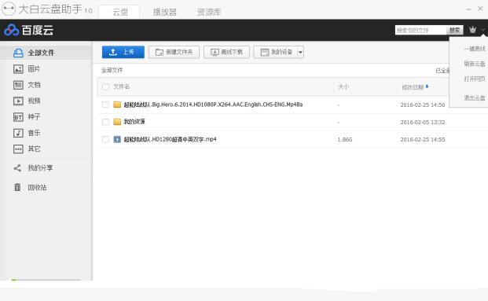The height and width of the screenshot is (301, 488).
Task: Toggle the select-all checkbox beside 文件名
Action: tap(105, 87)
